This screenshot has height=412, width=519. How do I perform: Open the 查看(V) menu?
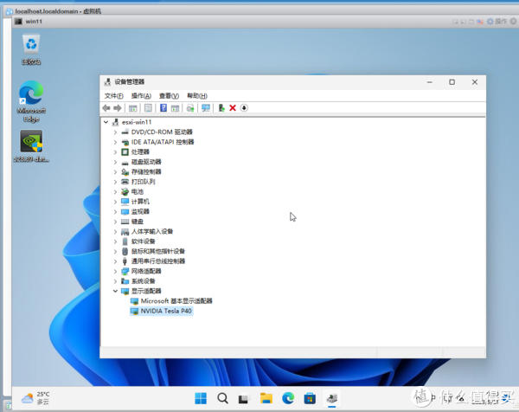click(x=169, y=95)
